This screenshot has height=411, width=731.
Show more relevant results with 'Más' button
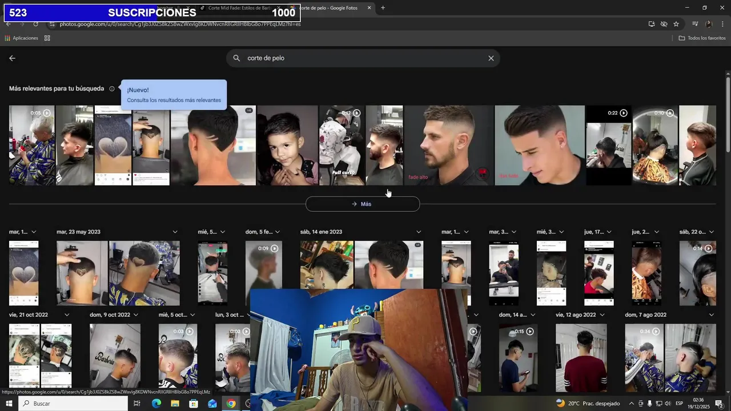(363, 204)
